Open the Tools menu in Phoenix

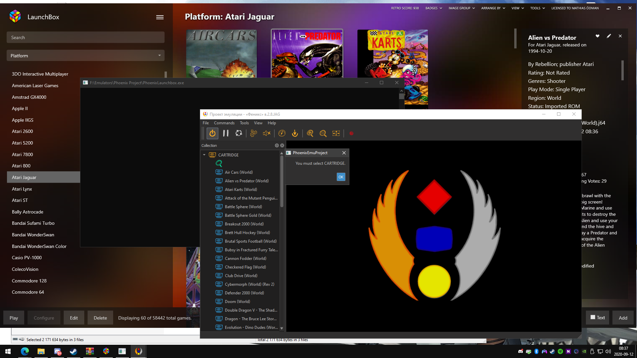coord(244,123)
